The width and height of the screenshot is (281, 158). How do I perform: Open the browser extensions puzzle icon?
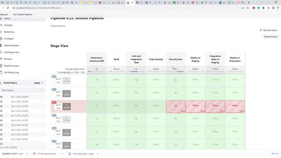point(263,8)
